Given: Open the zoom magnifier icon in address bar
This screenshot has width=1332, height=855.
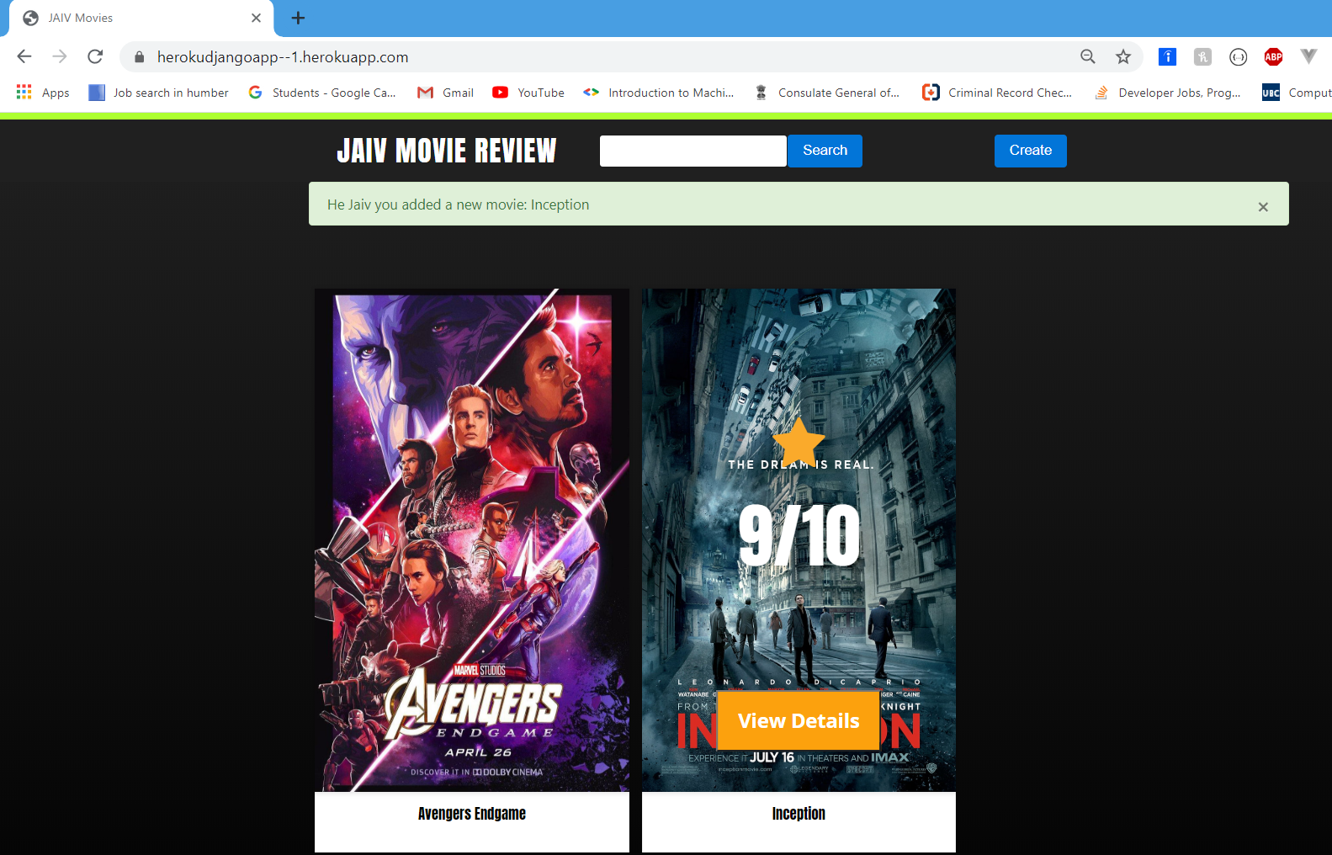Looking at the screenshot, I should click(1088, 56).
